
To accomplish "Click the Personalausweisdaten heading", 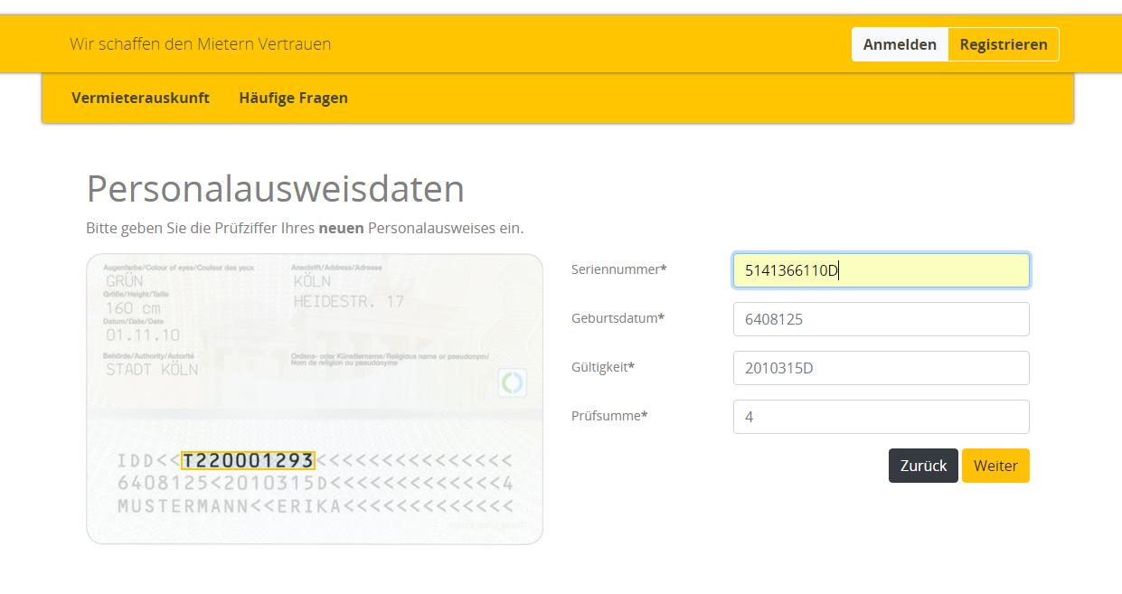I will point(275,189).
